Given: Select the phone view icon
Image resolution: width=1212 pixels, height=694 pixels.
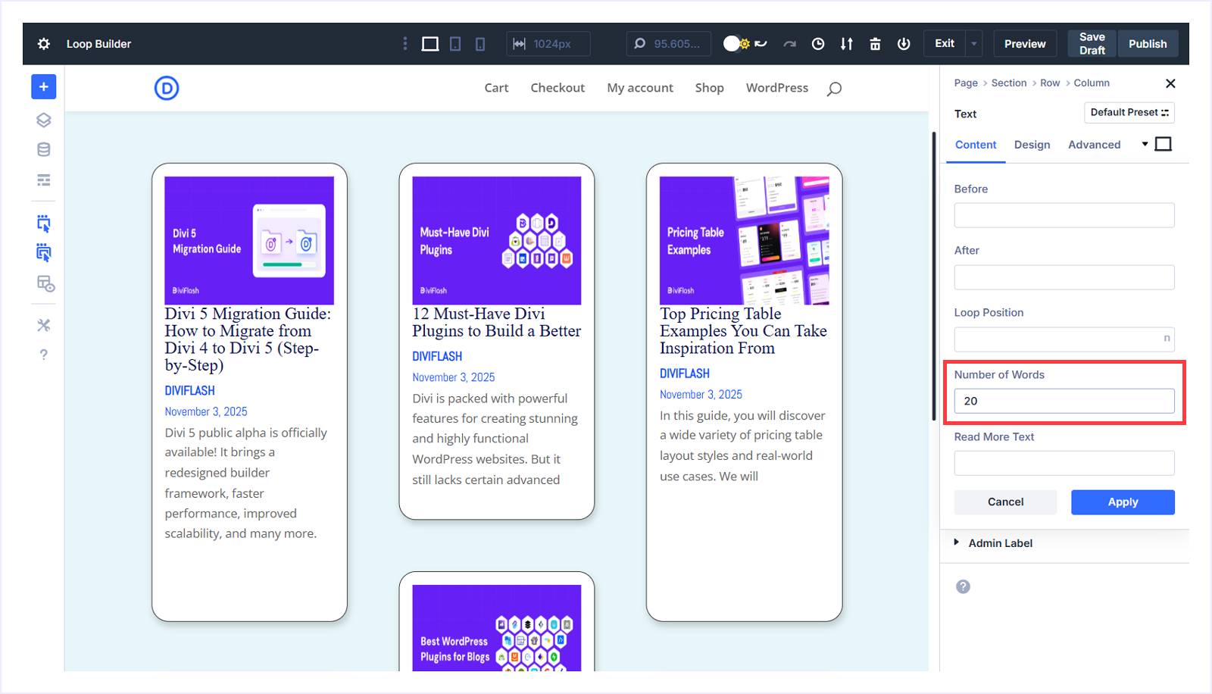Looking at the screenshot, I should tap(480, 44).
